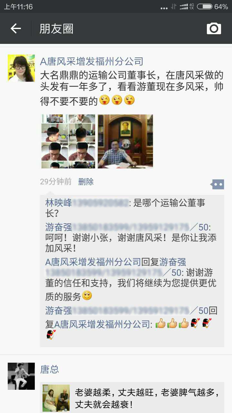Open A唐风采增发福州分公司 profile avatar
Screen dimensions: 232x413
click(x=21, y=68)
